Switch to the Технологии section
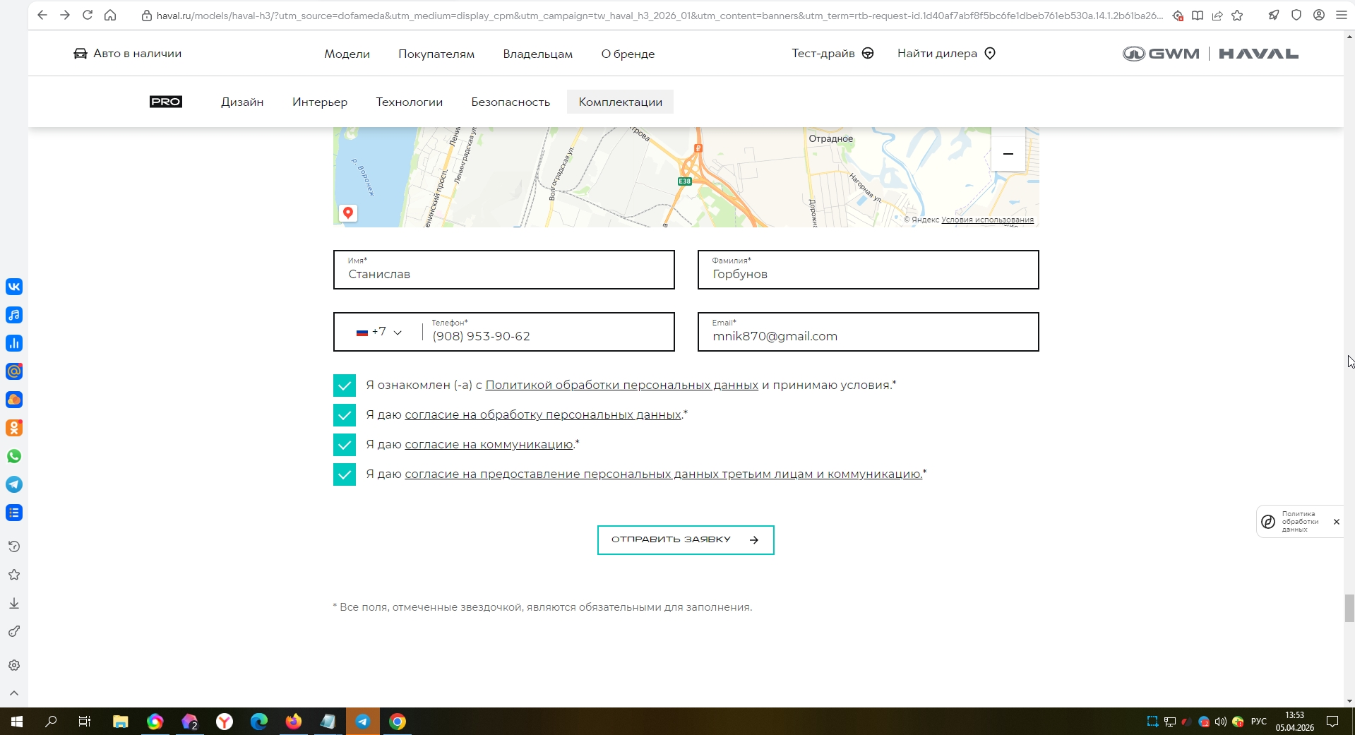Screen dimensions: 1355x735 pos(410,102)
